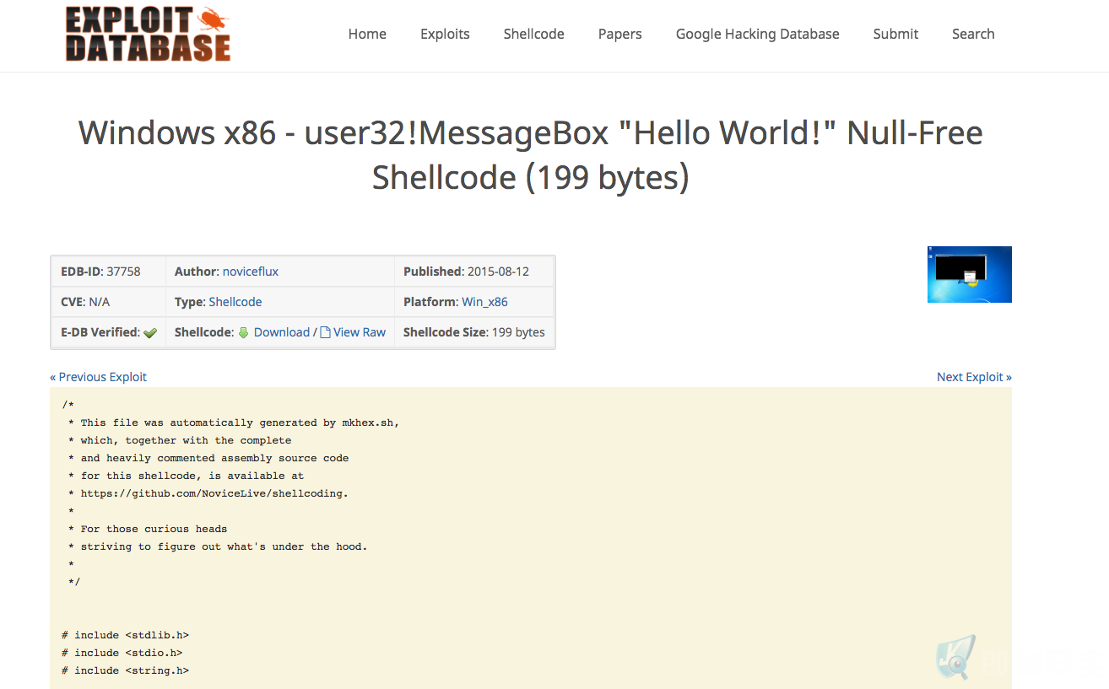
Task: Click the View Raw document icon
Action: [x=325, y=332]
